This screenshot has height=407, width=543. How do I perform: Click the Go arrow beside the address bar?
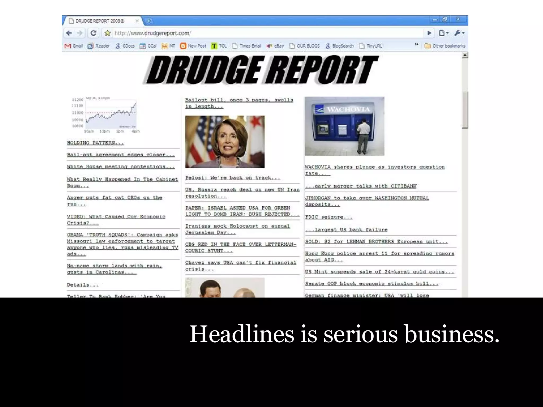tap(429, 33)
